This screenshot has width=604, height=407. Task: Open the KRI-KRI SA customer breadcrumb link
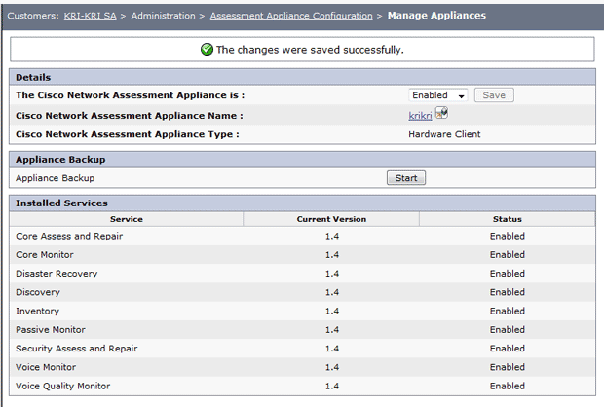[91, 16]
